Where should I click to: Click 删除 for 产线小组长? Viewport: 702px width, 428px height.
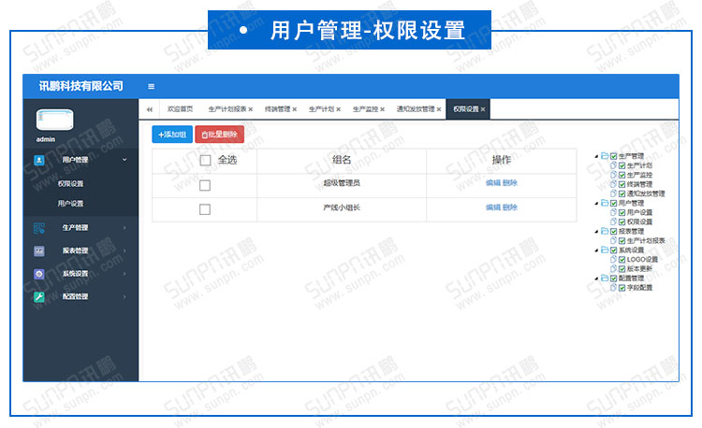pos(510,207)
